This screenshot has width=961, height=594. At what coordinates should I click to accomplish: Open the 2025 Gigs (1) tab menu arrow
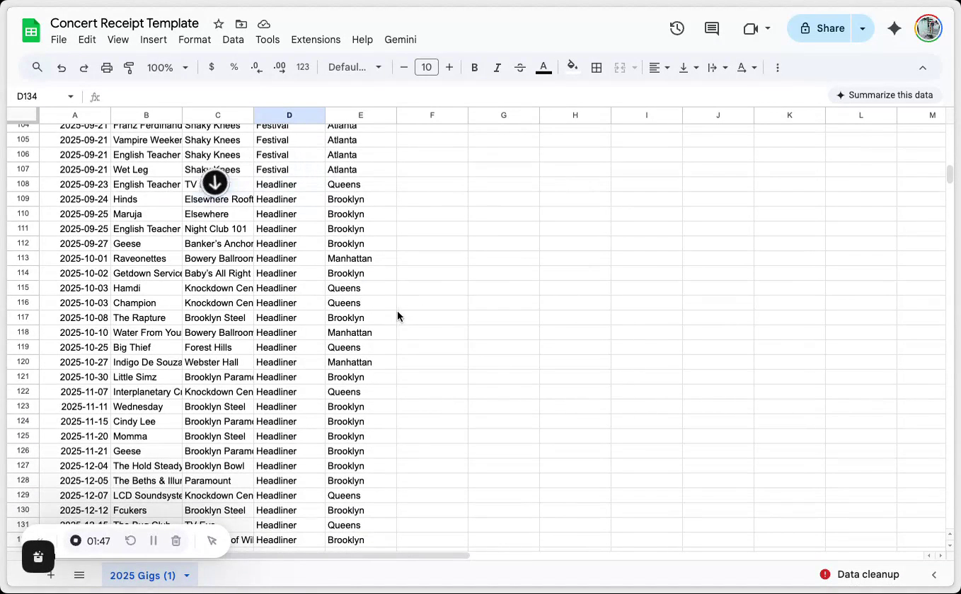pyautogui.click(x=187, y=576)
